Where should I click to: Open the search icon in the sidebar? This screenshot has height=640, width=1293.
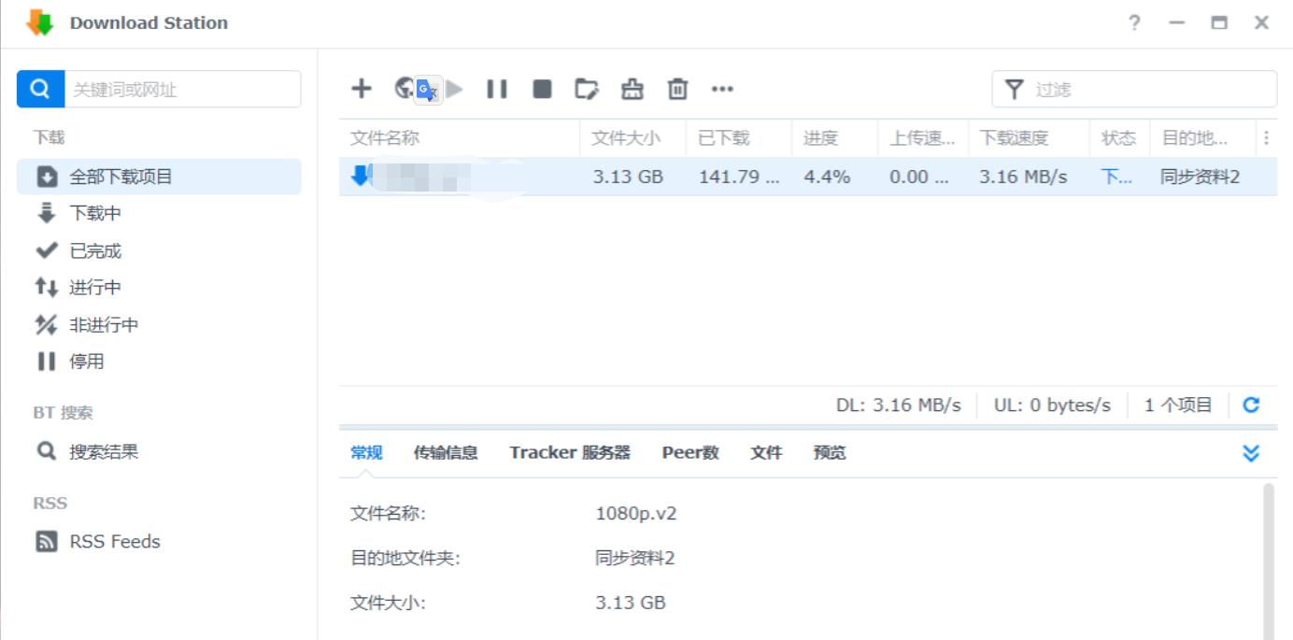click(38, 89)
